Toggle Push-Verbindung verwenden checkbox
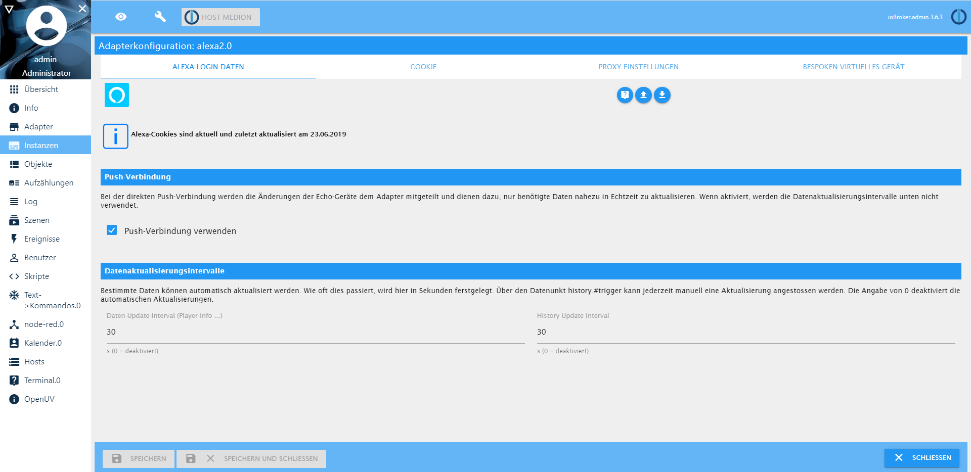This screenshot has height=472, width=971. [x=112, y=230]
